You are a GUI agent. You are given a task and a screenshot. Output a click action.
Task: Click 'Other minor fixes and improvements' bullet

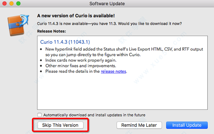point(81,66)
